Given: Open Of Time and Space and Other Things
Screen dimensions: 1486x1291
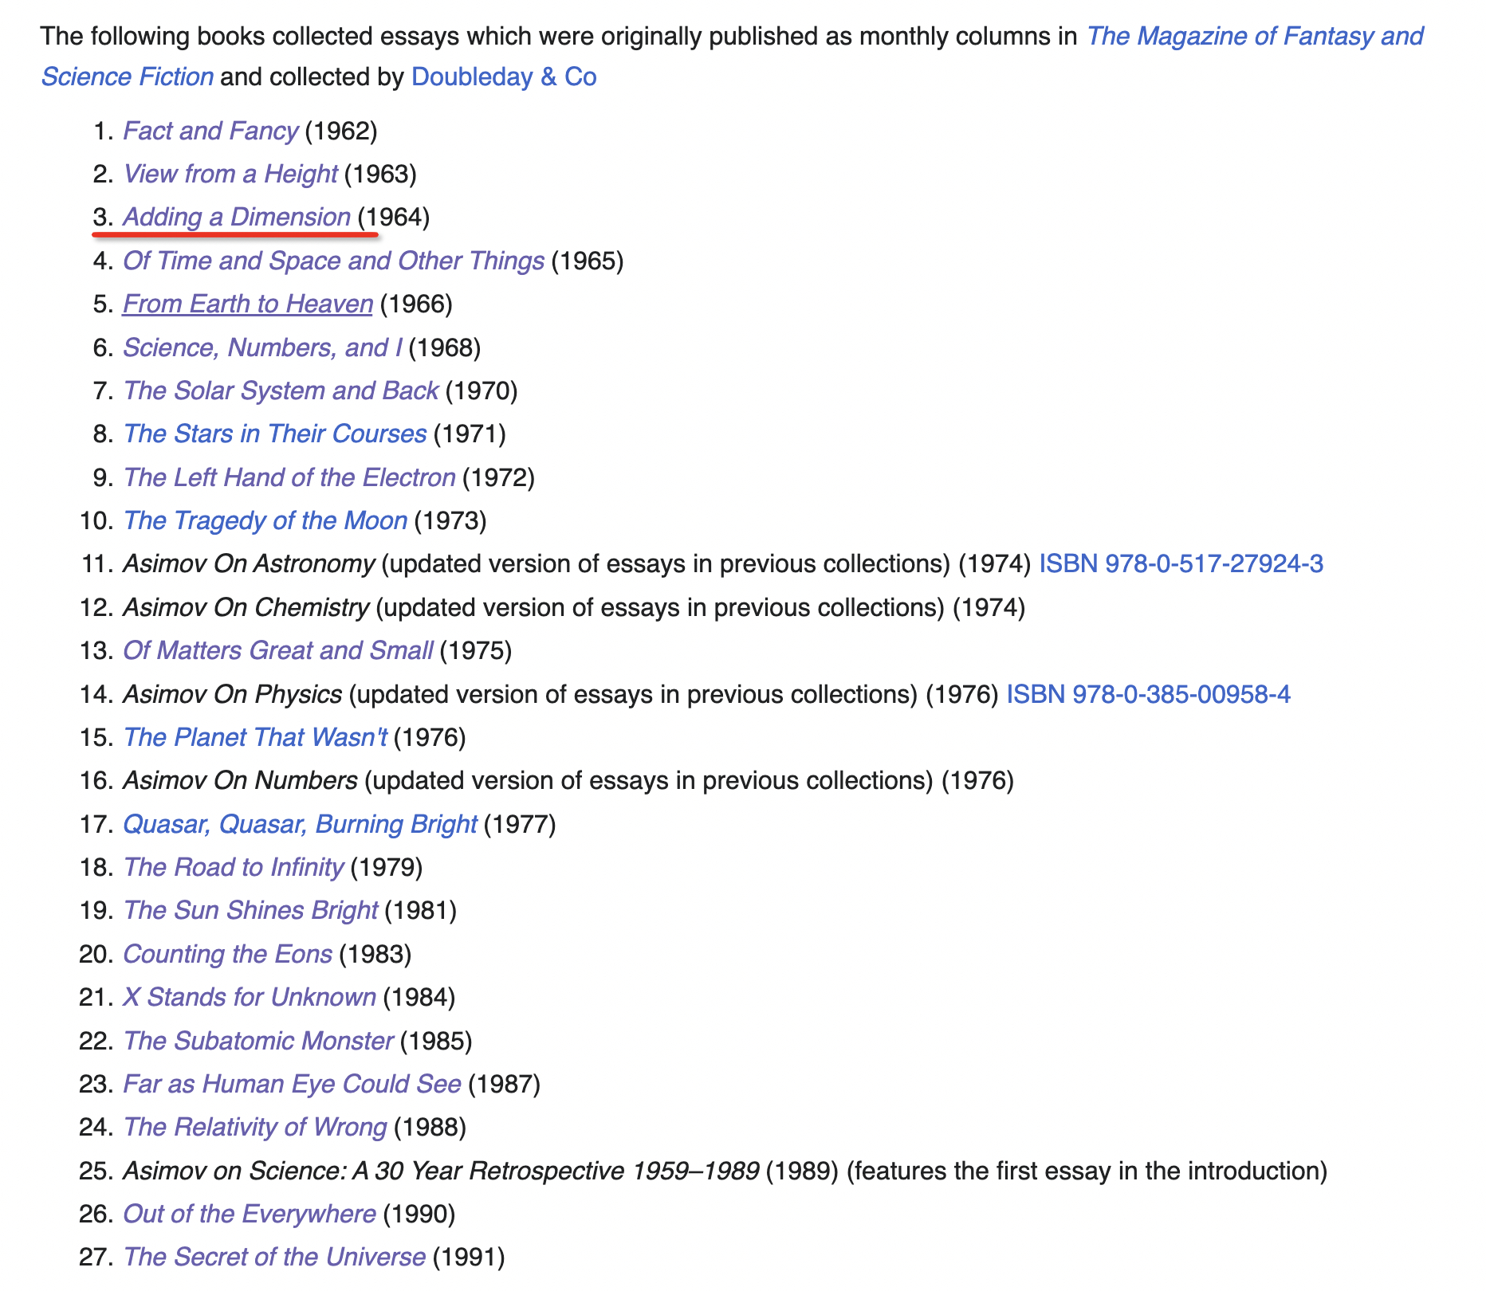Looking at the screenshot, I should click(333, 261).
